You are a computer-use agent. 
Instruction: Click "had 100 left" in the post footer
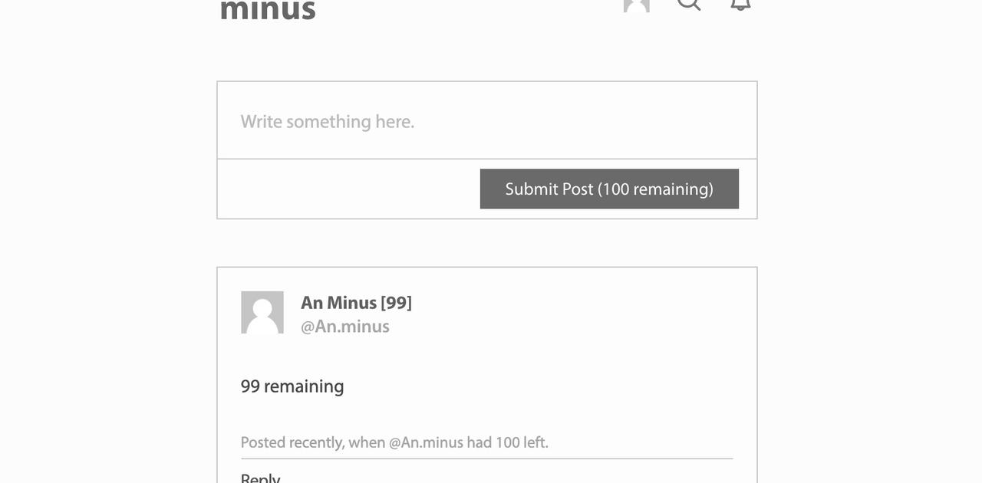508,442
